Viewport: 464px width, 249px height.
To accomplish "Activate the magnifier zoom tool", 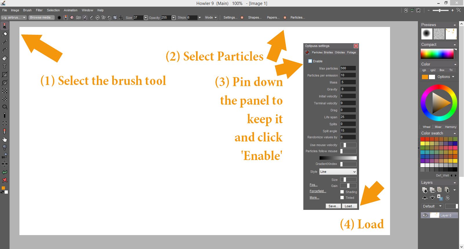I will pos(5,107).
